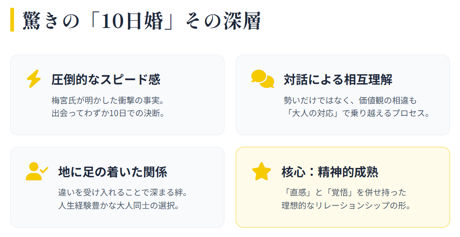The height and width of the screenshot is (237, 460).
Task: Select the 圧倒的なスピード感 heading
Action: pyautogui.click(x=106, y=79)
